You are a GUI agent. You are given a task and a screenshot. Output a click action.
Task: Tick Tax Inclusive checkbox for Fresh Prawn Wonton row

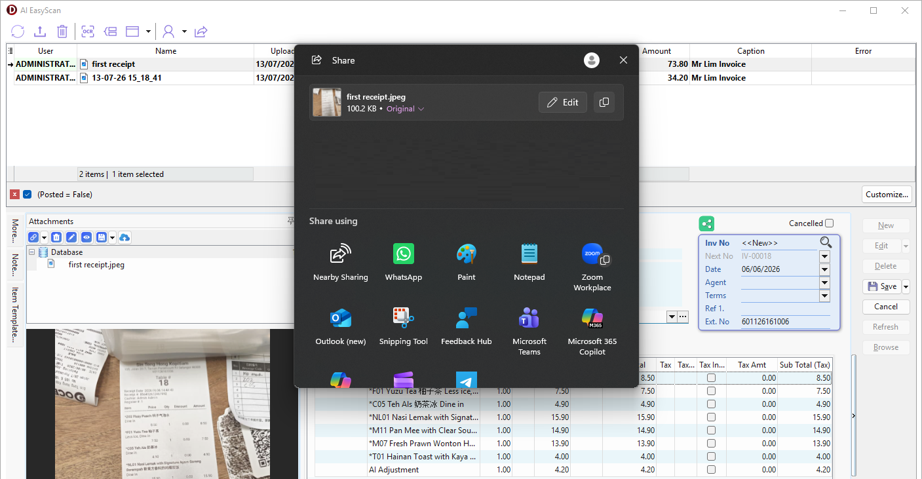[x=711, y=444]
